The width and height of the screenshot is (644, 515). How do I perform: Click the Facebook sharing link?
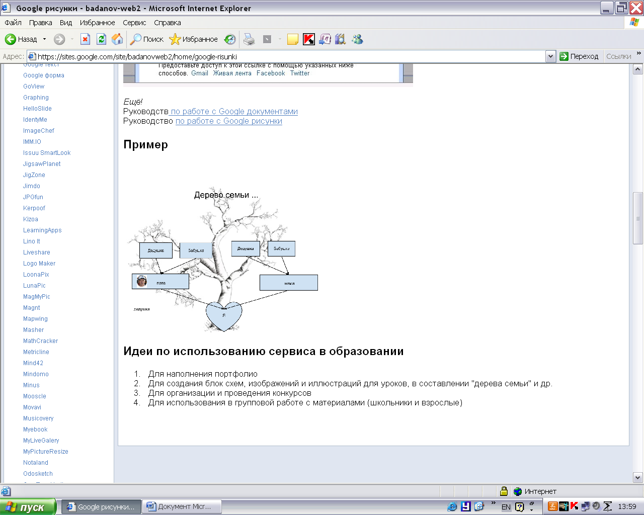point(271,73)
